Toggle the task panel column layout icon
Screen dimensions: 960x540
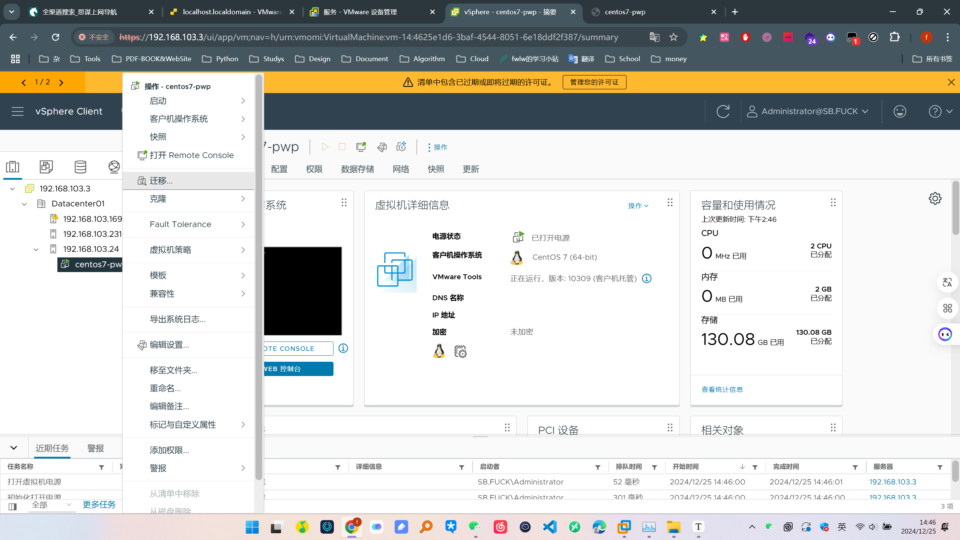point(13,507)
